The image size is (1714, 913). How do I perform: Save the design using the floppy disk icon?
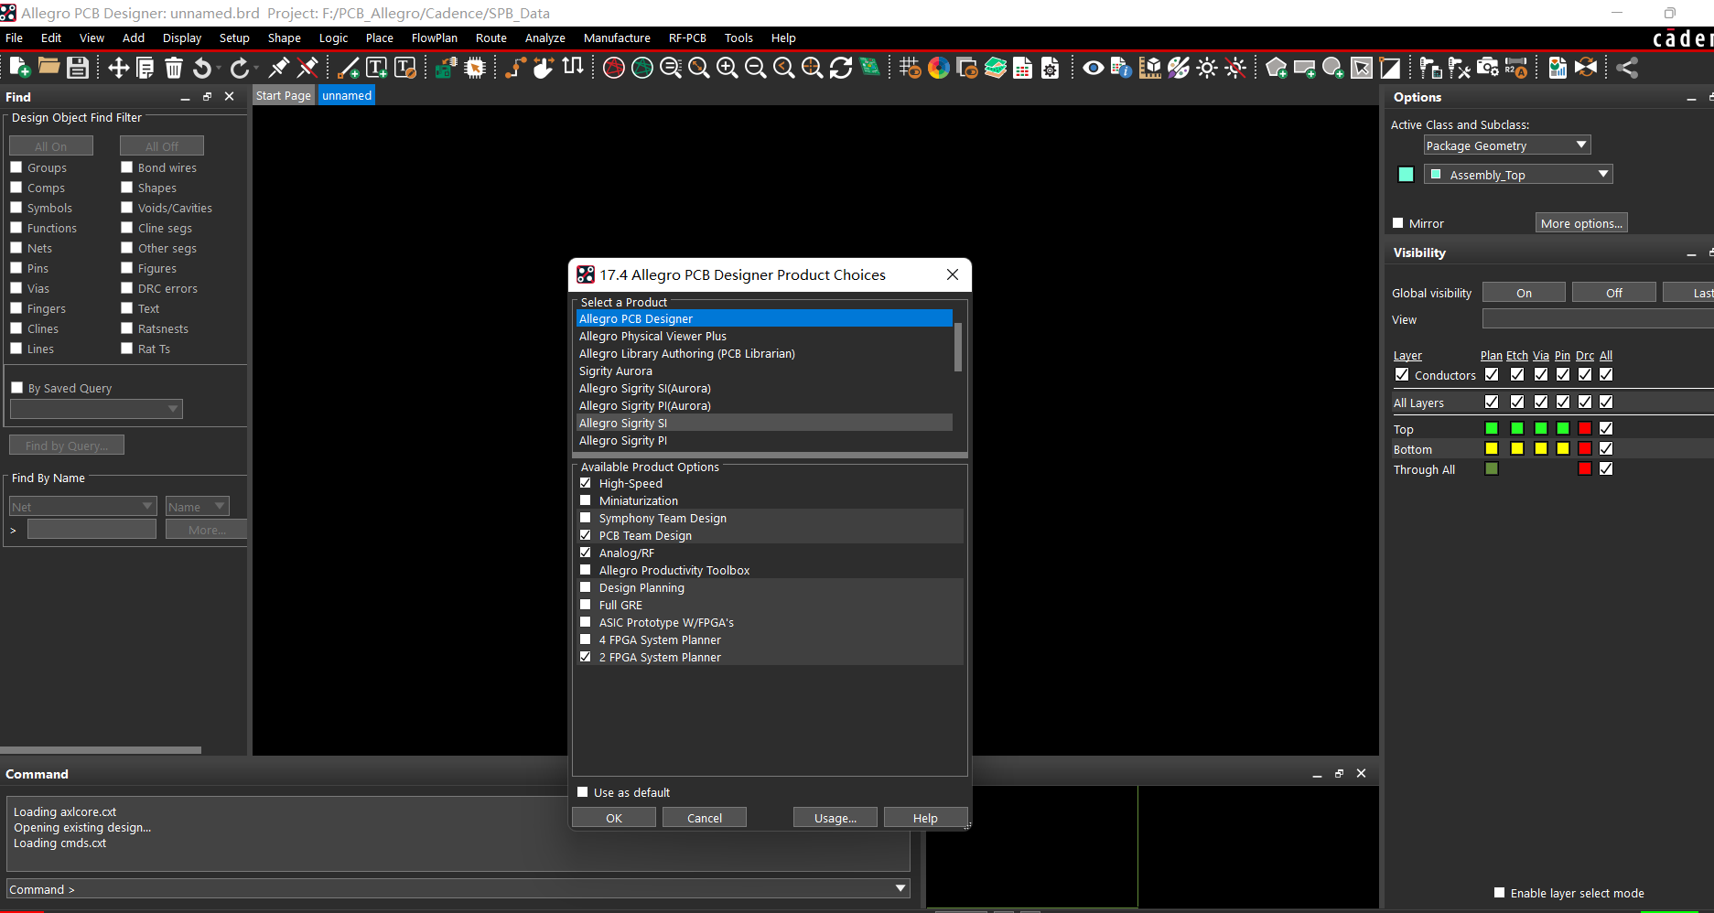tap(78, 68)
